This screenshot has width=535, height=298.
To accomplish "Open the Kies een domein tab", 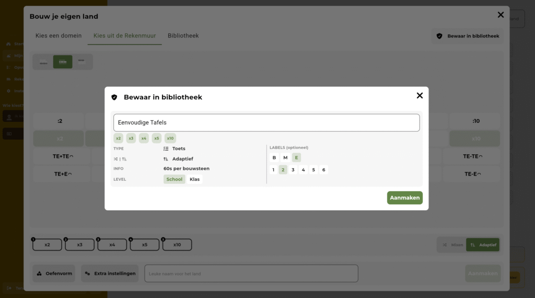I will (59, 36).
